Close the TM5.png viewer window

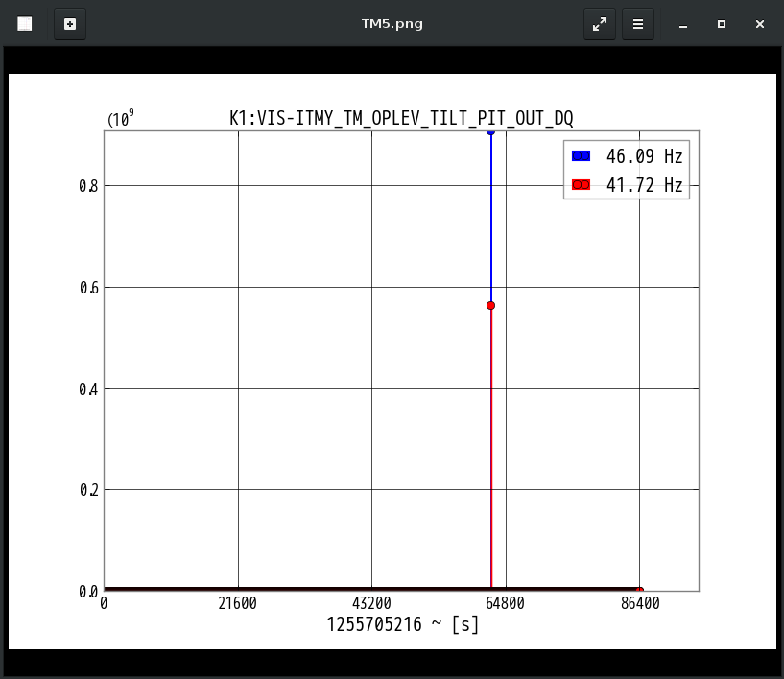click(x=759, y=24)
